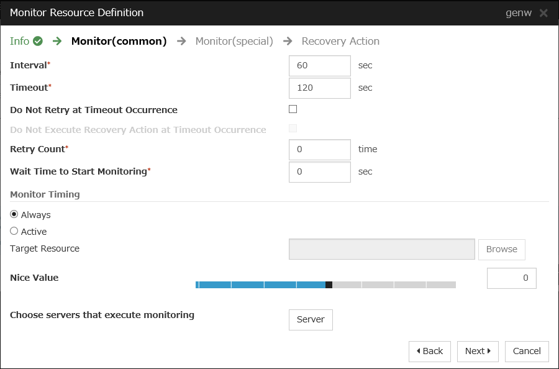Select the Monitor(common) wizard step
The height and width of the screenshot is (369, 559).
tap(119, 41)
